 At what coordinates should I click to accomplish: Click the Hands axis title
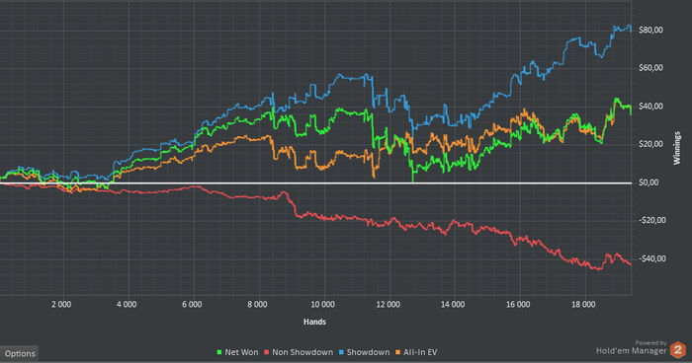click(314, 322)
